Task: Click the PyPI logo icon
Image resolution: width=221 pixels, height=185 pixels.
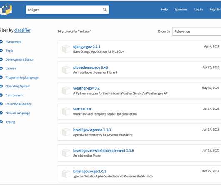Action: point(6,10)
